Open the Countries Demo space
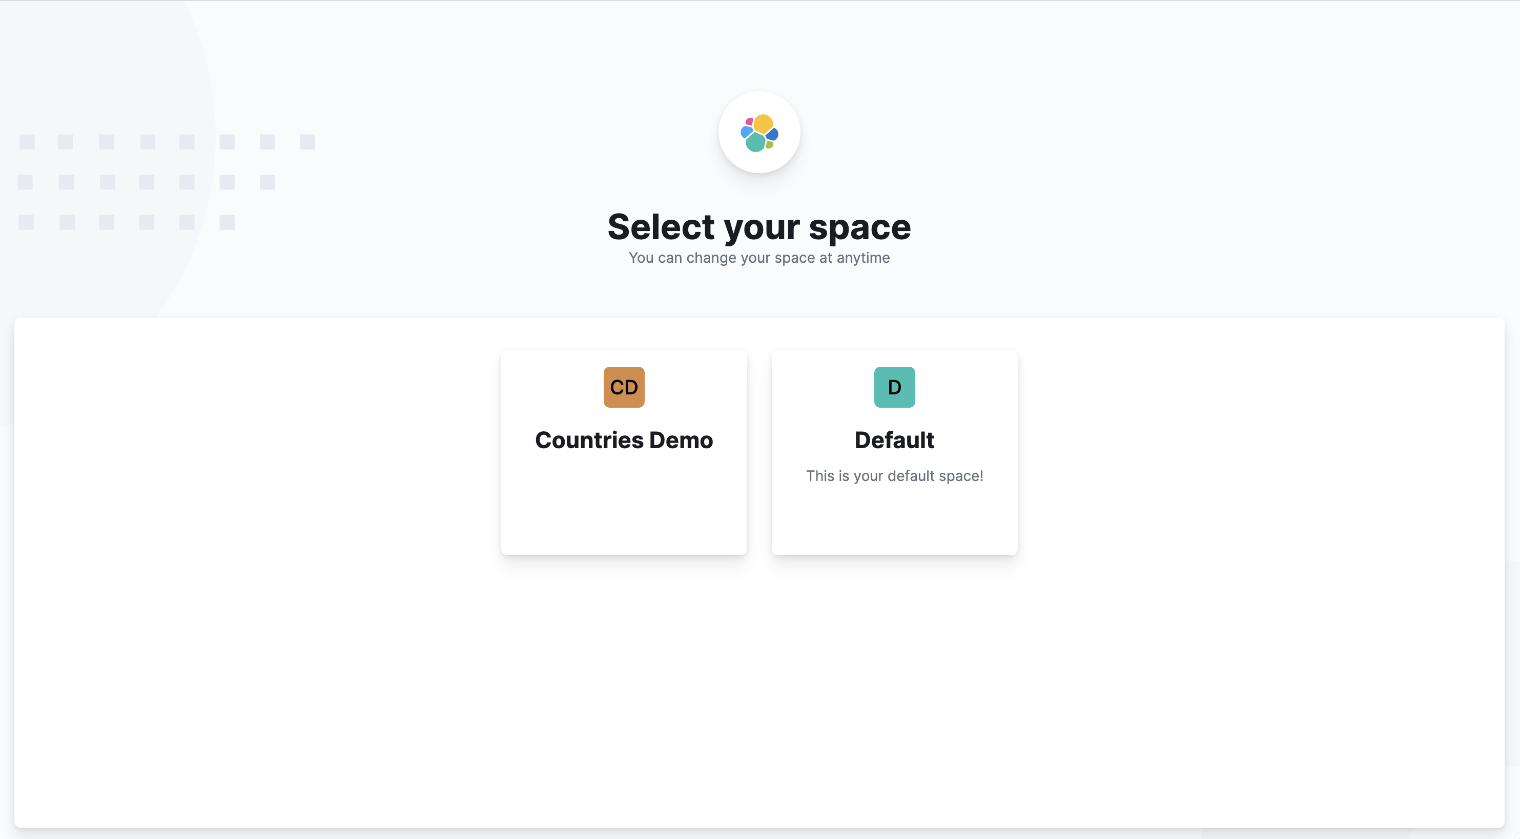The image size is (1520, 839). (x=624, y=452)
